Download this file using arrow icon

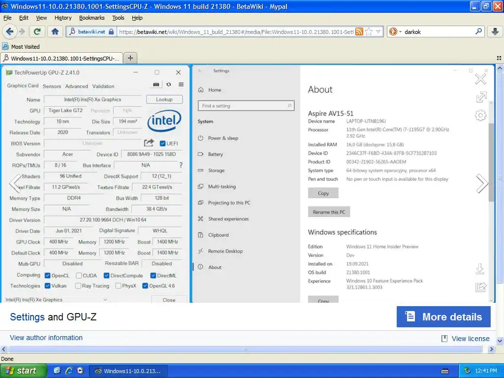480,268
